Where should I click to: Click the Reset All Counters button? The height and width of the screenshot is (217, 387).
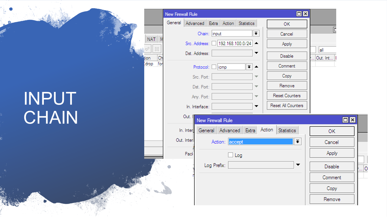287,105
